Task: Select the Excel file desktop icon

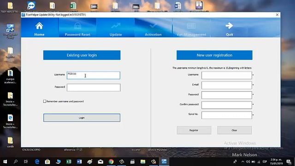Action: click(73, 6)
